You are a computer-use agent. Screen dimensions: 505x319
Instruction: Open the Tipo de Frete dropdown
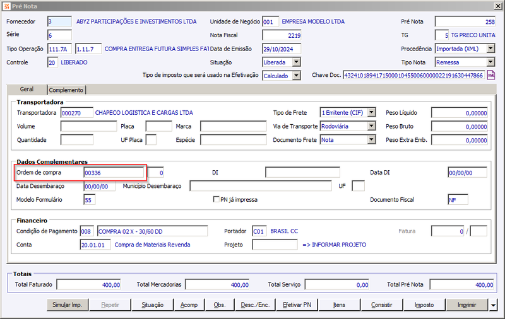371,113
